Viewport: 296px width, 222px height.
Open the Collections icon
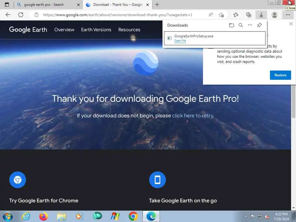coord(249,15)
